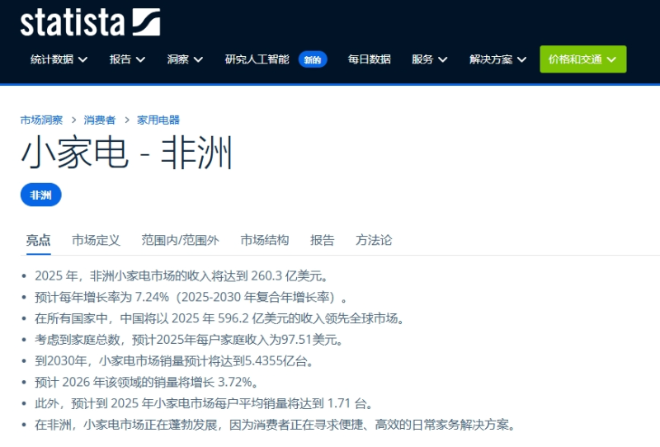Switch to the 市场结构 tab

tap(264, 240)
